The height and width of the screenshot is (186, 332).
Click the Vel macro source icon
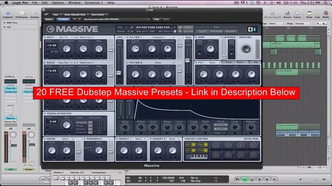[x=203, y=145]
